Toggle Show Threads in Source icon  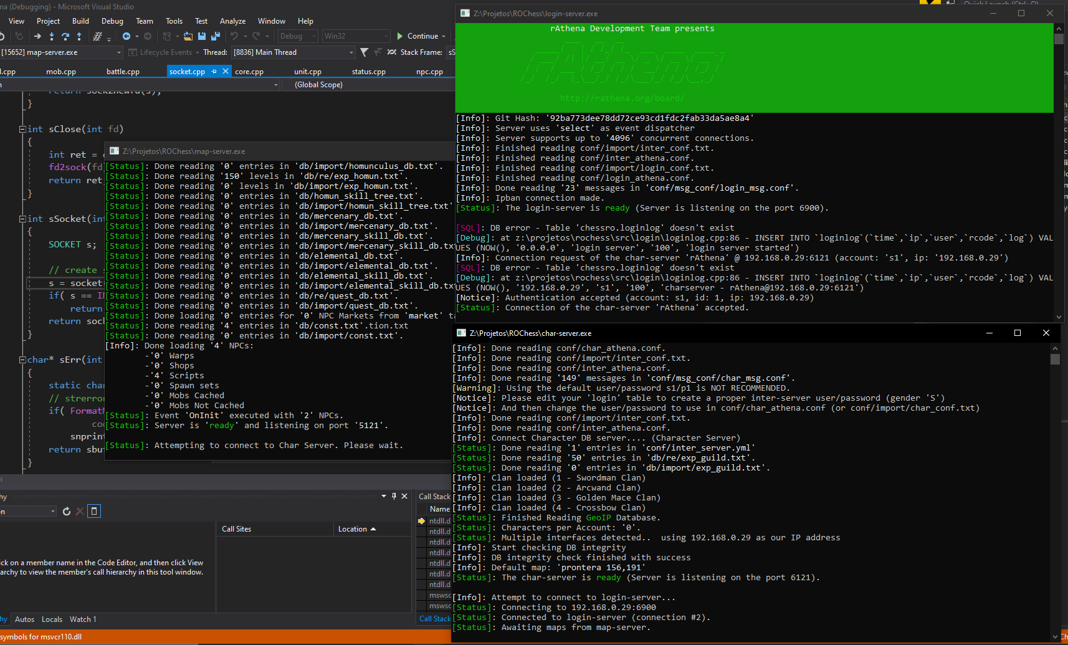tap(392, 52)
